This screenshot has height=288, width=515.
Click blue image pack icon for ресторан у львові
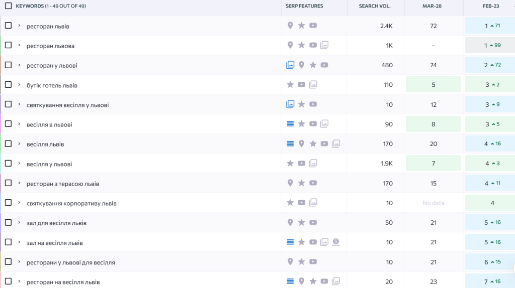290,65
